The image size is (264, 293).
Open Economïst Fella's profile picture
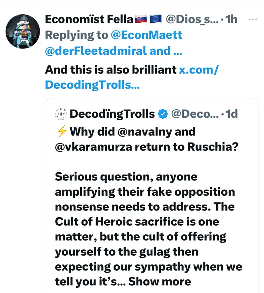[23, 32]
